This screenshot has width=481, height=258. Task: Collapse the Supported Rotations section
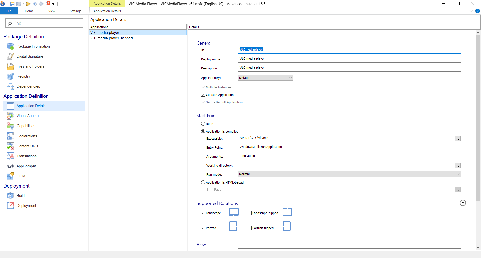pyautogui.click(x=463, y=203)
